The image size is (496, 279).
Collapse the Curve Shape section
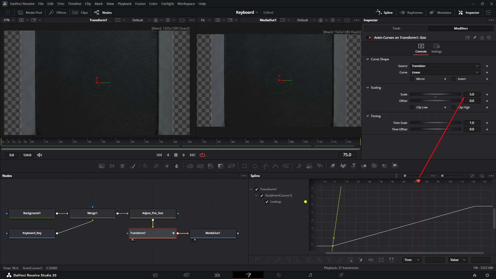[x=368, y=59]
